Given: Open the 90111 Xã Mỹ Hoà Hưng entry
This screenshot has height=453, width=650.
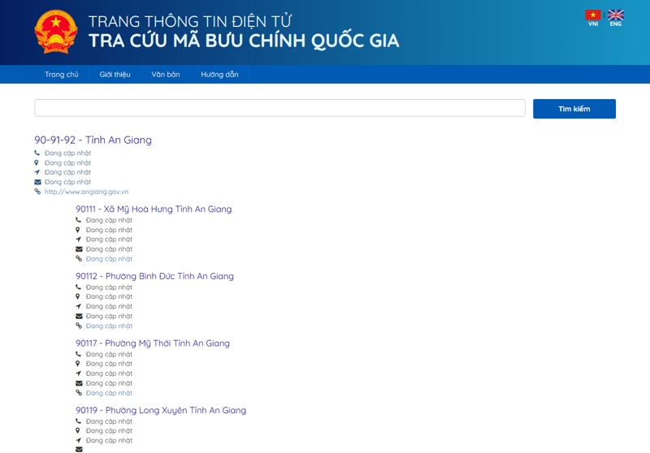Looking at the screenshot, I should pos(154,209).
